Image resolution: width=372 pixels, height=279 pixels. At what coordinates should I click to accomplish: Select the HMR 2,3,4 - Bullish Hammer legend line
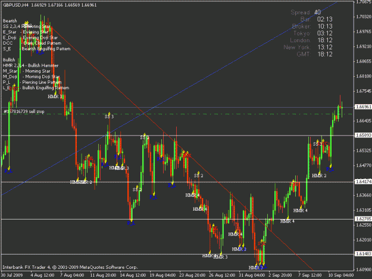pos(30,65)
